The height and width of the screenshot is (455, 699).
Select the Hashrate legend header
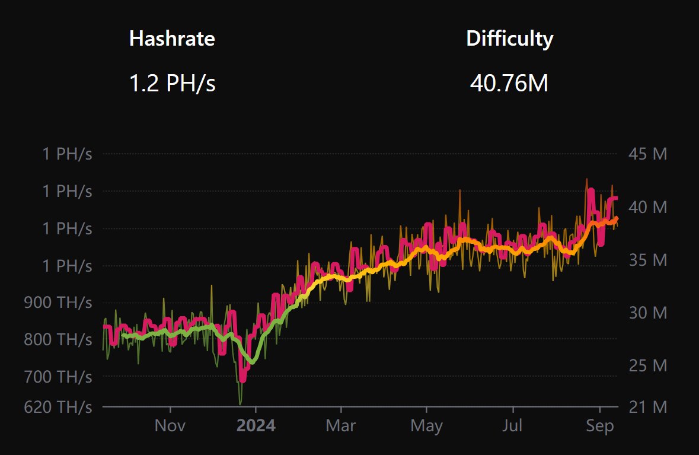(x=172, y=39)
